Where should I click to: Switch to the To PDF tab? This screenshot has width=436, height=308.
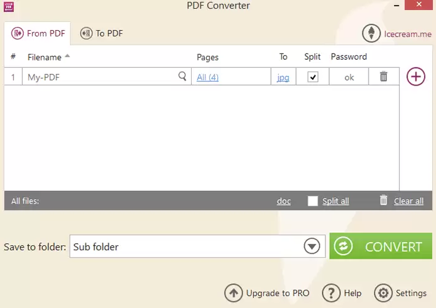[101, 33]
